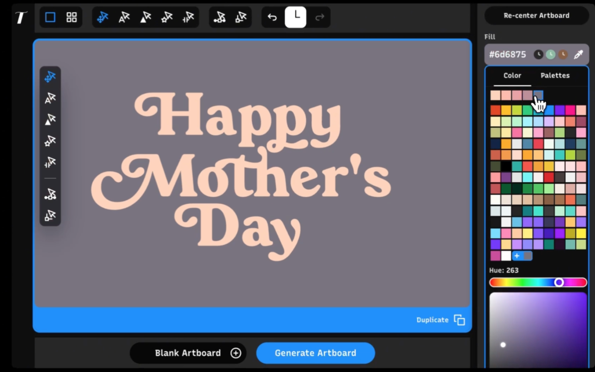Add a Blank Artboard
Screen dimensions: 595x372
(188, 353)
